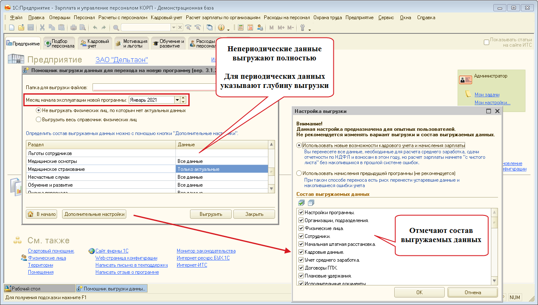Switch to the 'Обучение и развитие' tab
The height and width of the screenshot is (305, 538).
click(x=168, y=43)
